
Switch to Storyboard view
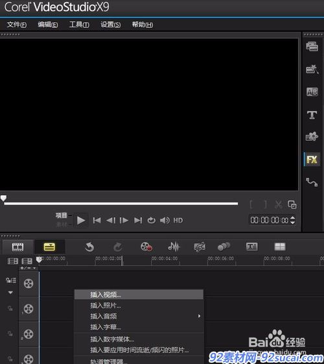[17, 247]
